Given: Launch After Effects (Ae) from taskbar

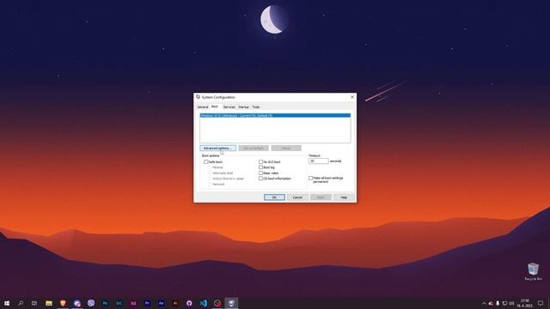Looking at the screenshot, I should (x=161, y=303).
